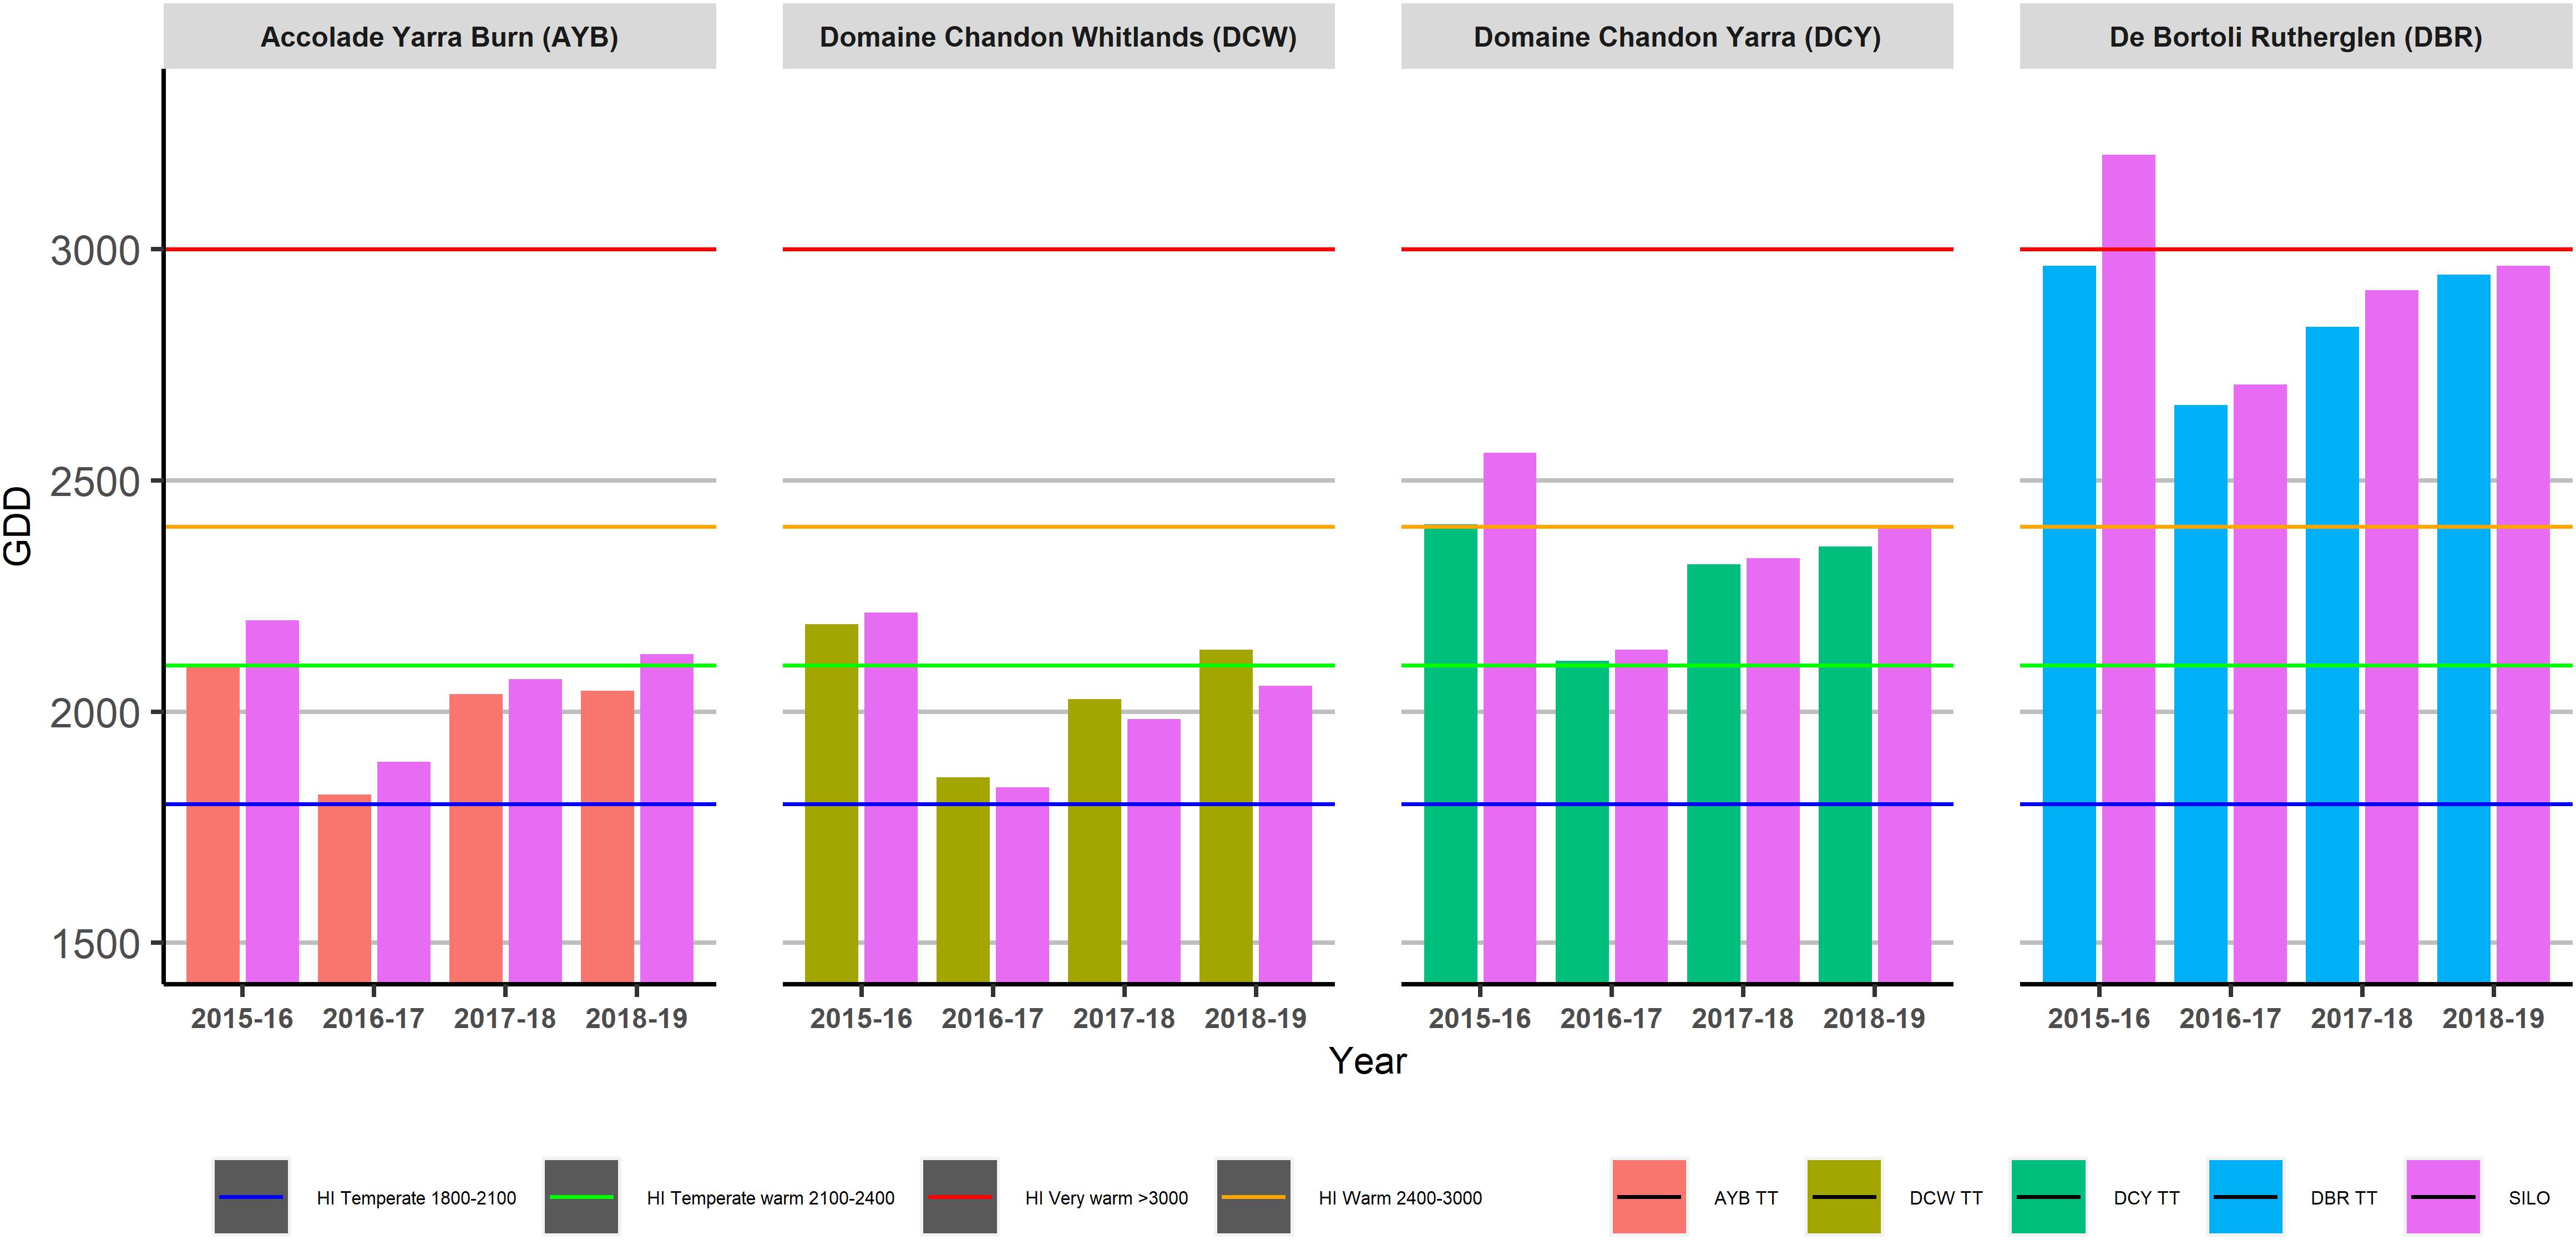
Task: Click the 2017-18 label in DCW panel
Action: (1124, 1018)
